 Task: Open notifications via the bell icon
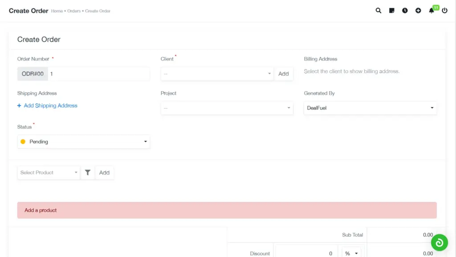pos(431,10)
